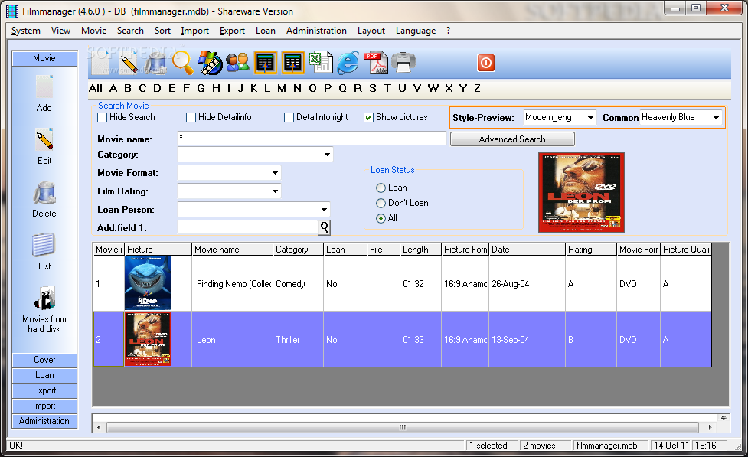The image size is (748, 457).
Task: Sort by Category column header
Action: click(x=298, y=250)
